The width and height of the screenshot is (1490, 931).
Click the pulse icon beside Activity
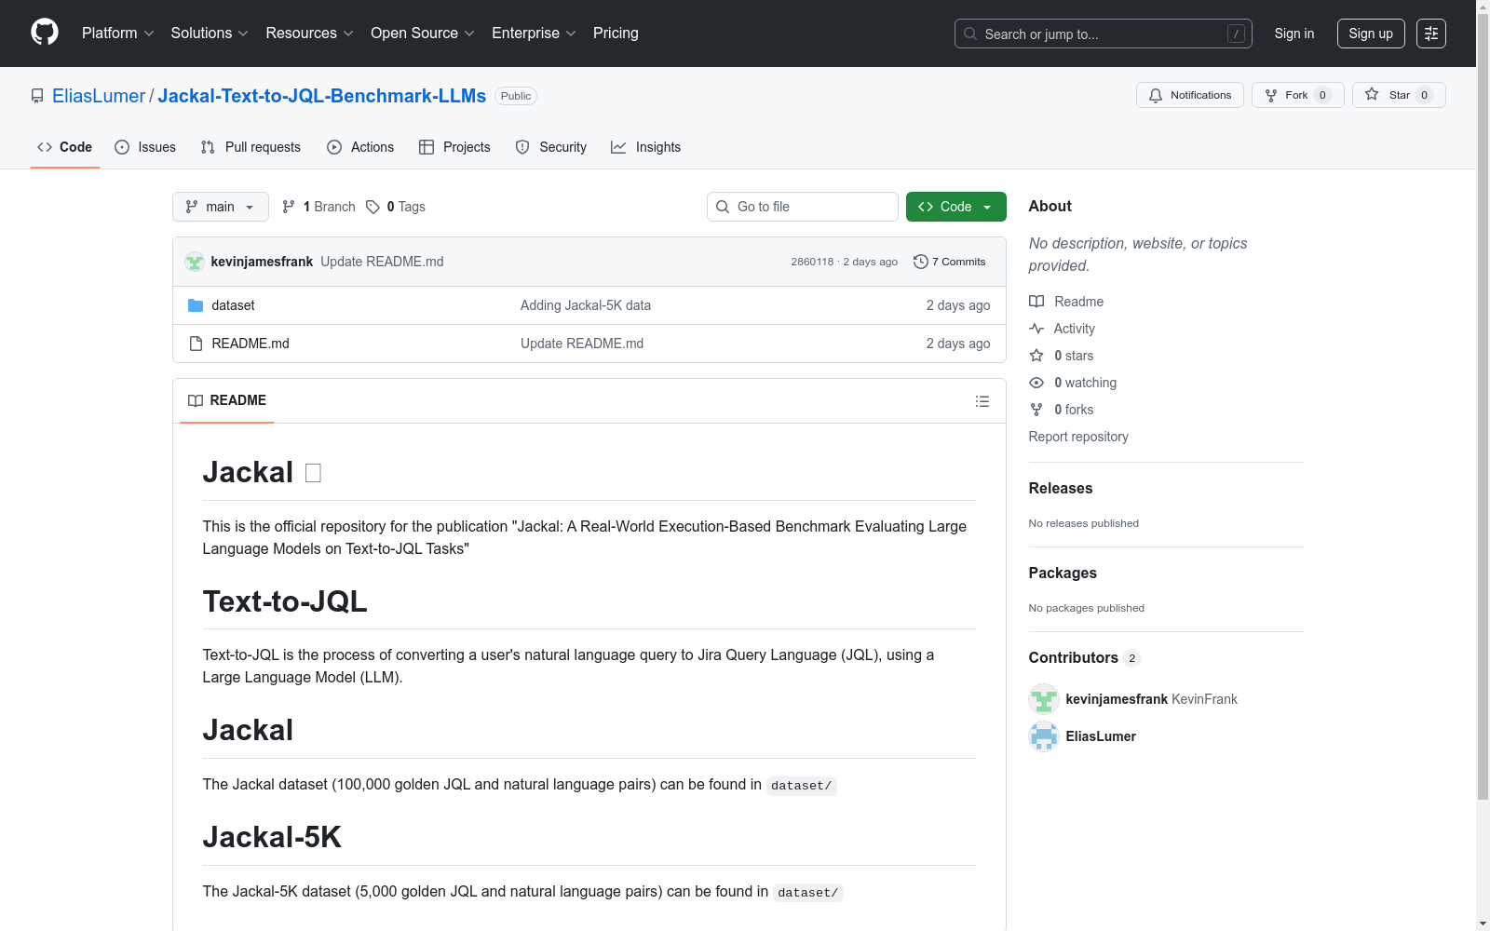click(1036, 329)
